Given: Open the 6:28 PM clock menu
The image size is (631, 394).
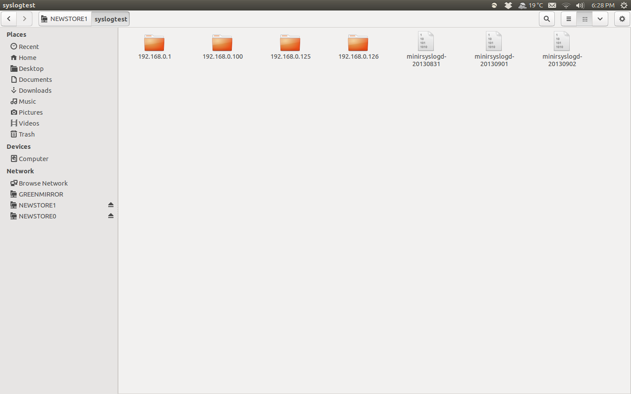Looking at the screenshot, I should (603, 5).
